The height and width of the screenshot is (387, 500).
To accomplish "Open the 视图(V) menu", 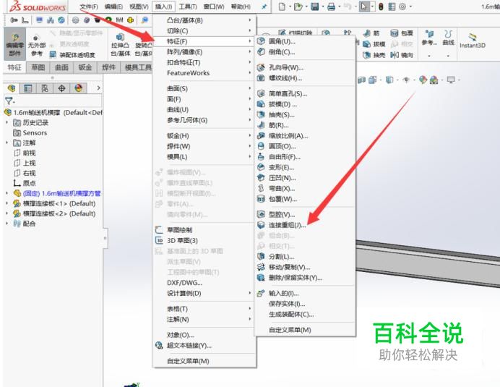I will click(x=139, y=7).
